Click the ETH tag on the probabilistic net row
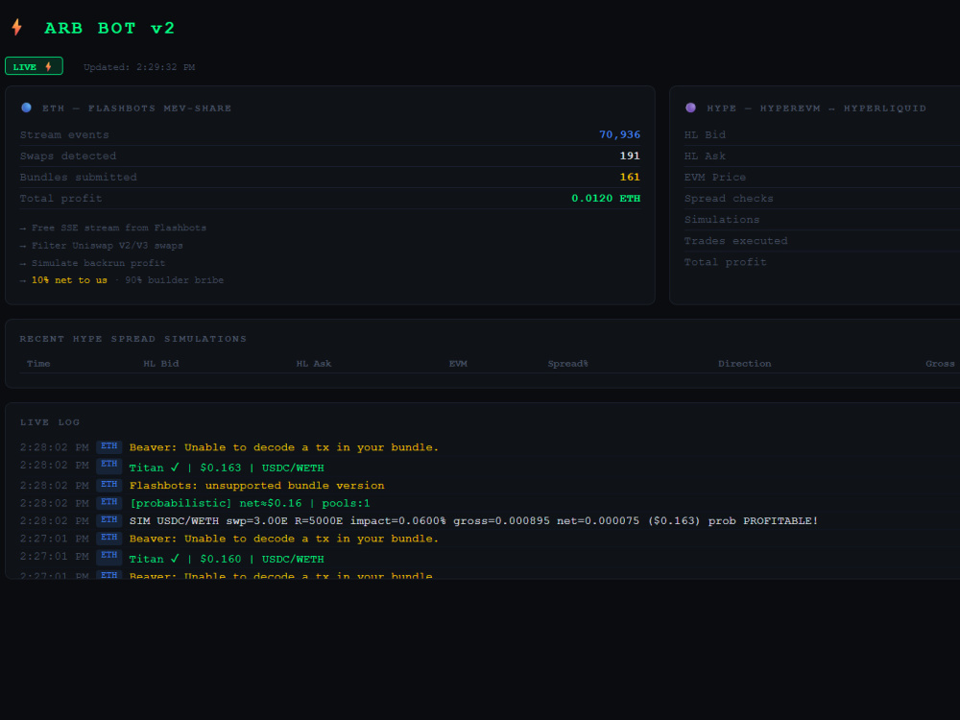Image resolution: width=960 pixels, height=720 pixels. click(x=109, y=503)
